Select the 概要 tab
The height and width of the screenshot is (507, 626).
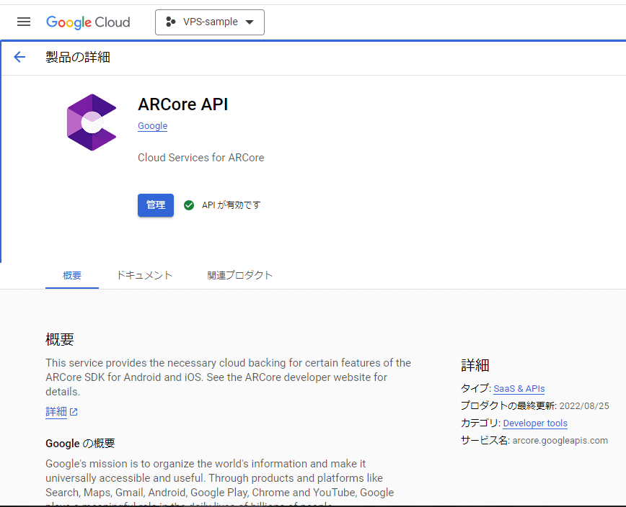71,275
